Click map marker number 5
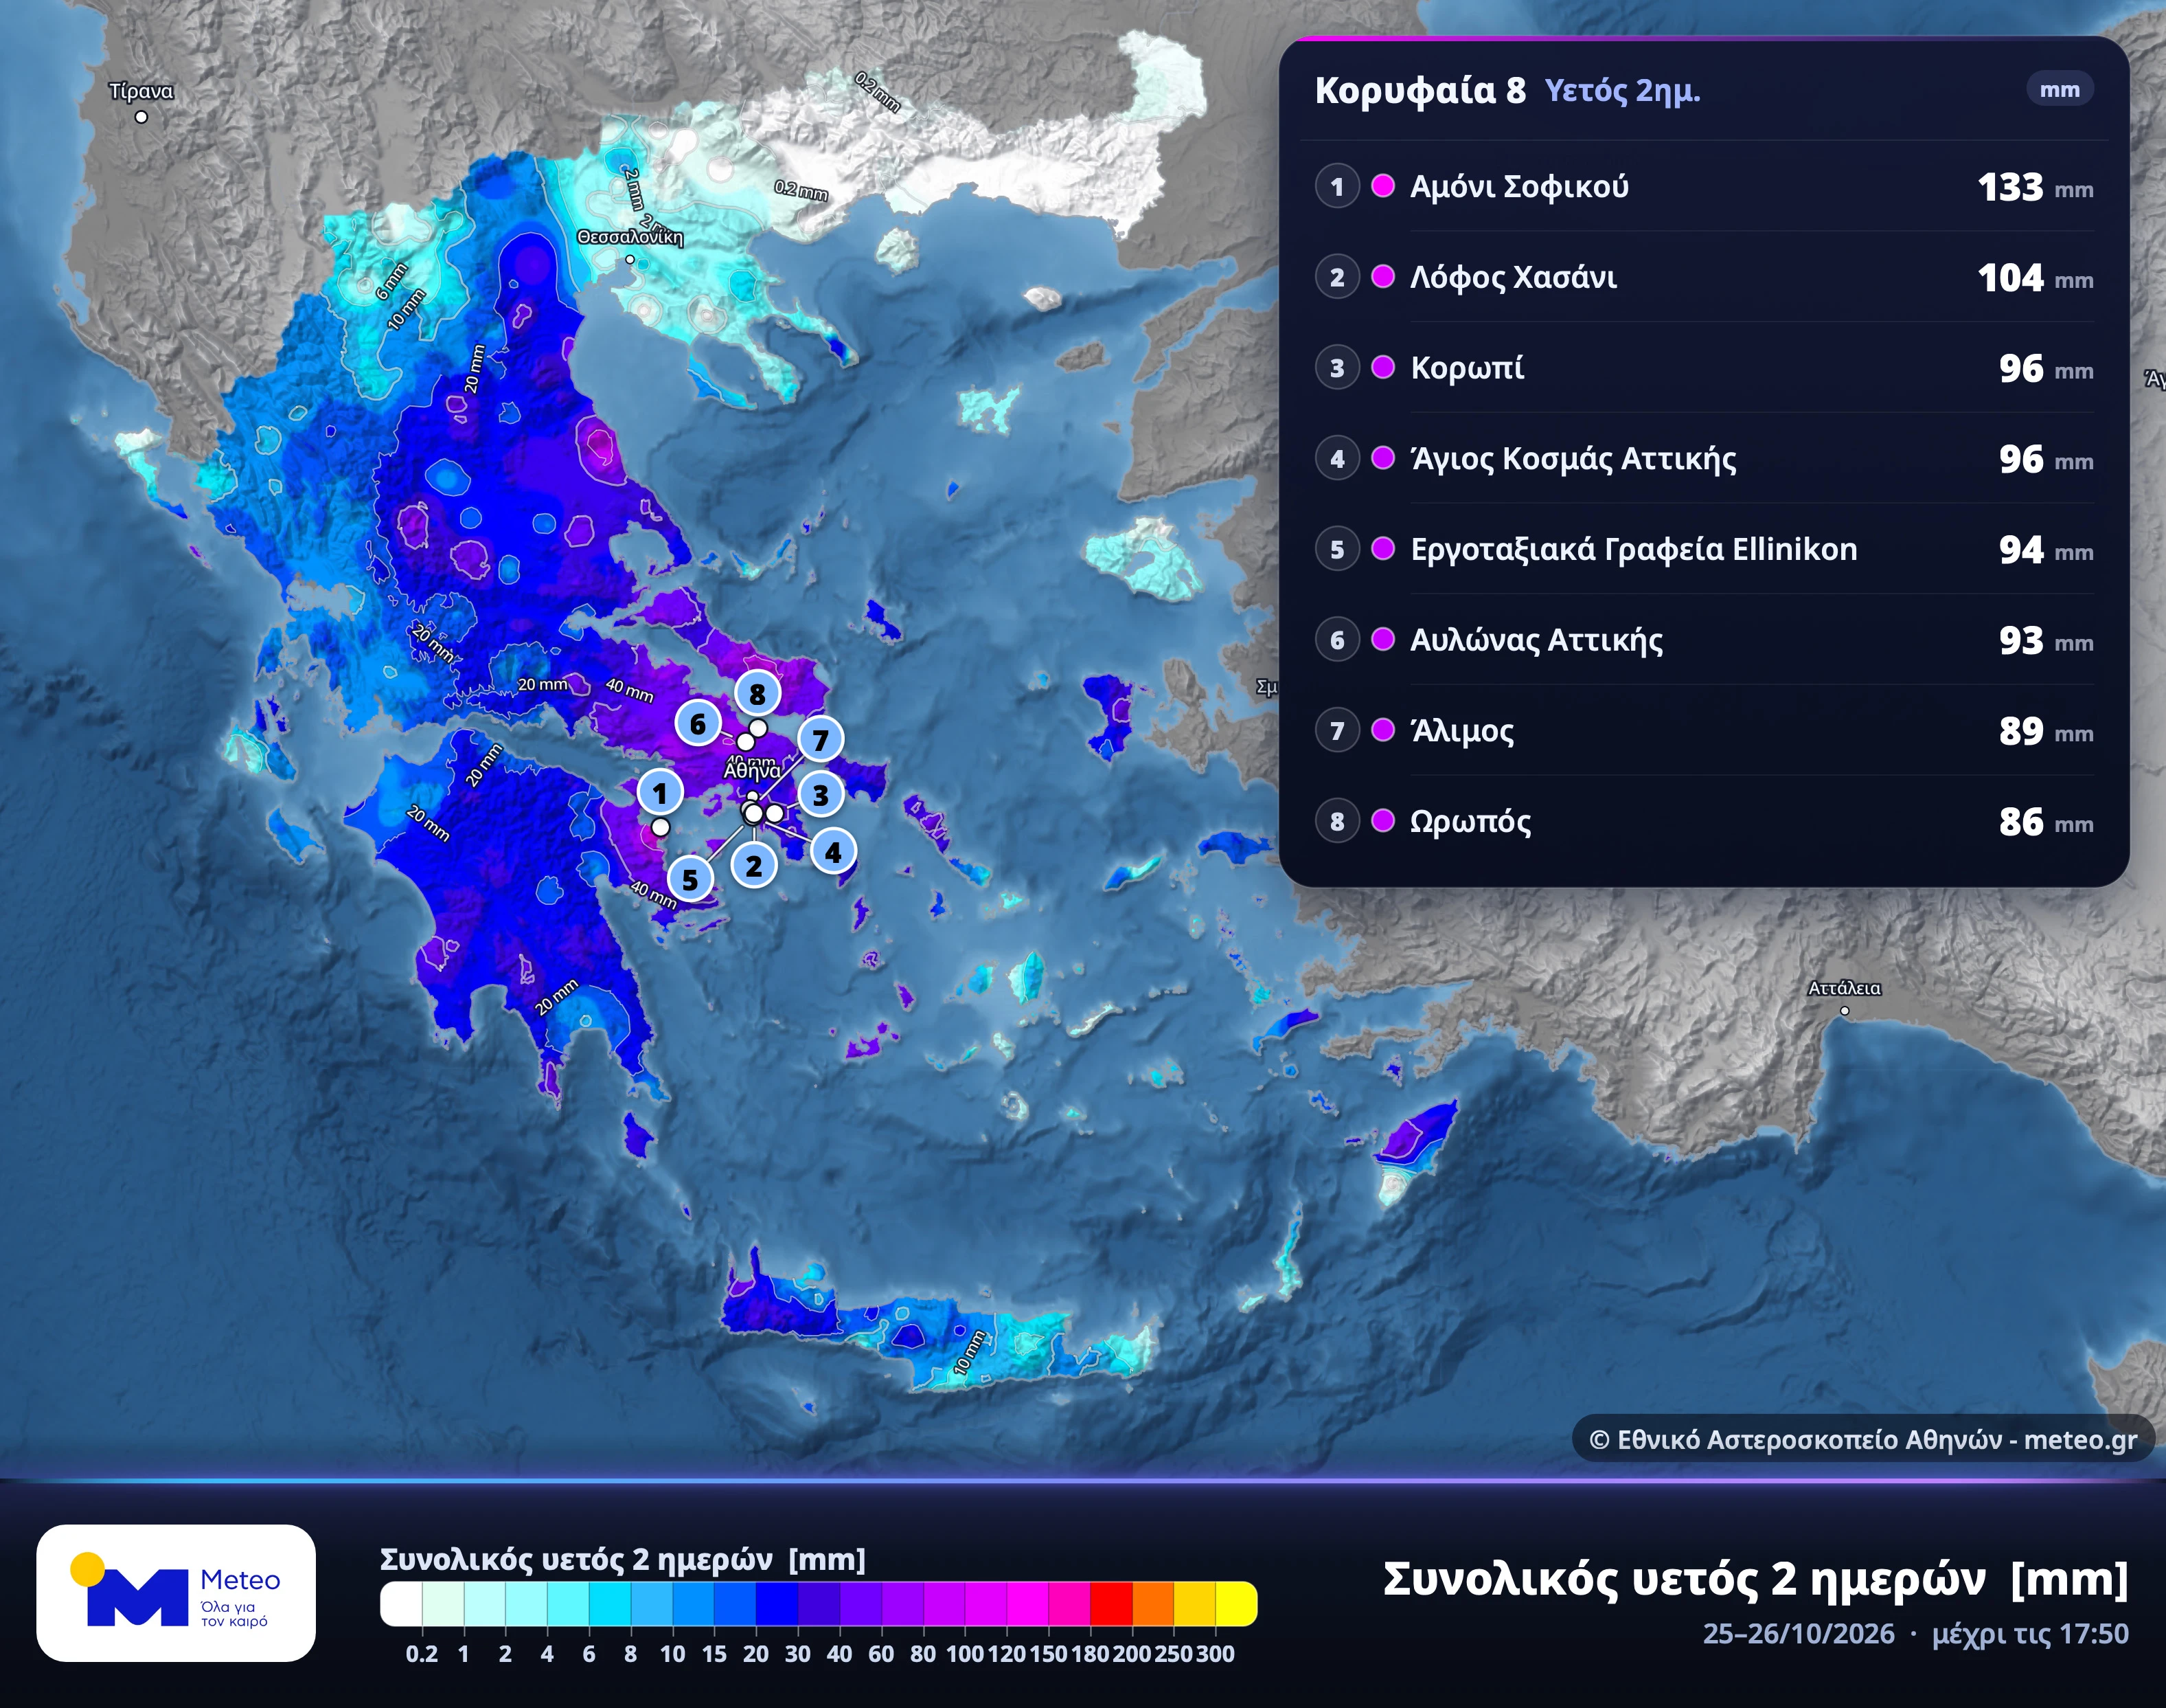The image size is (2166, 1708). click(x=689, y=880)
